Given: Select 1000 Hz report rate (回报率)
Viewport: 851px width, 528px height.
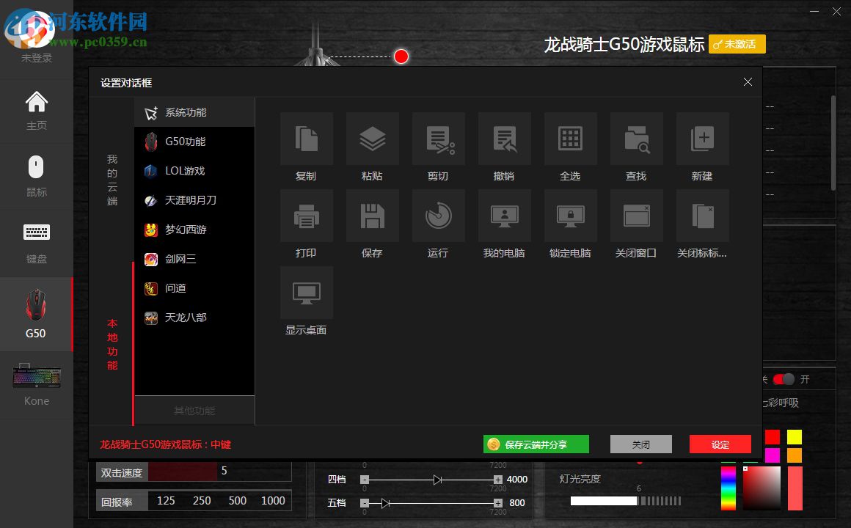Looking at the screenshot, I should [x=272, y=500].
